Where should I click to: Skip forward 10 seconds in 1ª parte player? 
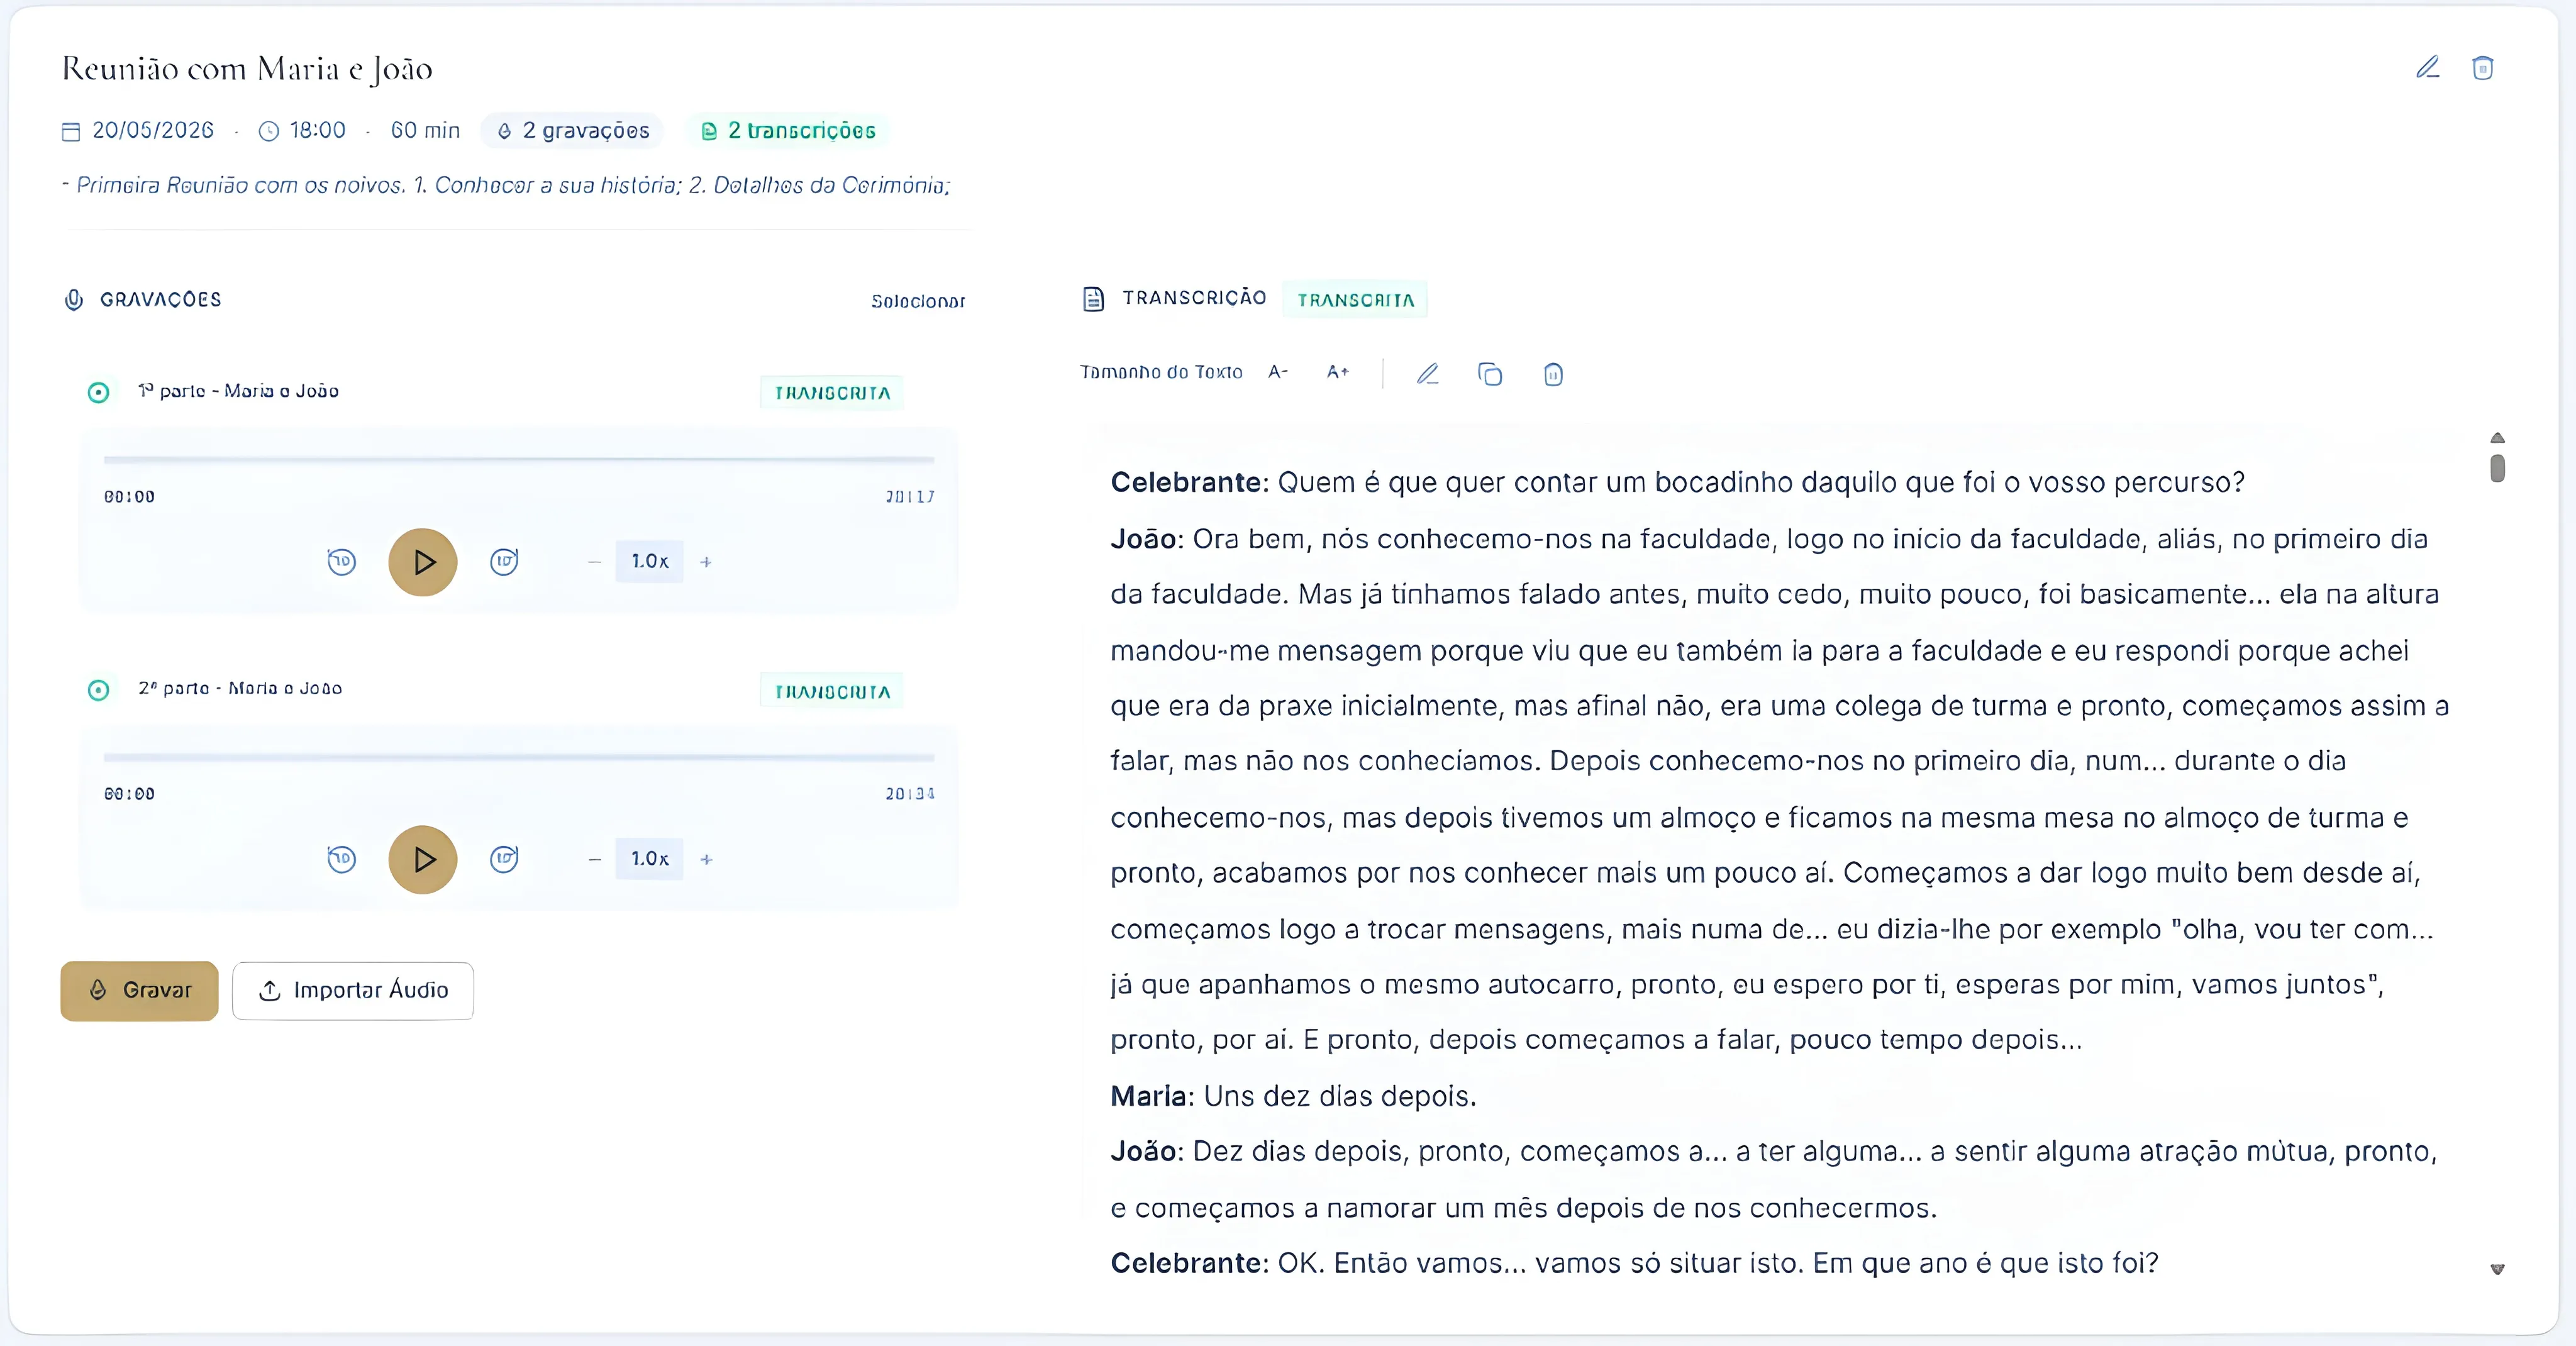coord(504,562)
